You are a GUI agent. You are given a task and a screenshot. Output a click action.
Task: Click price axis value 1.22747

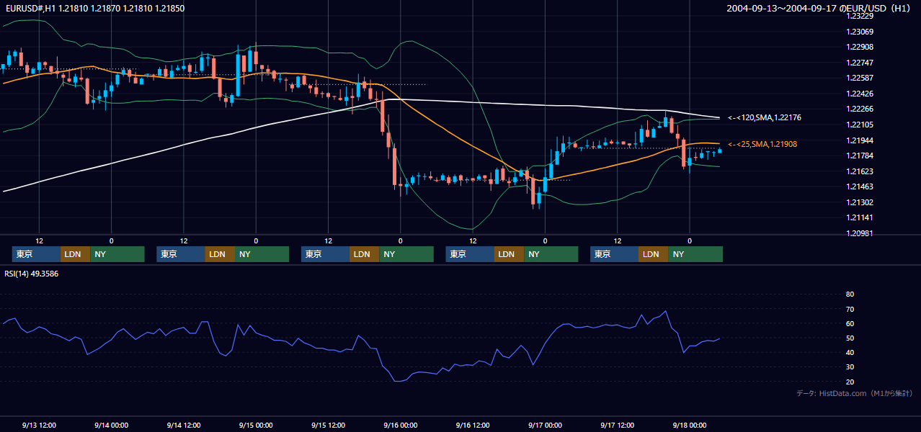[x=860, y=63]
